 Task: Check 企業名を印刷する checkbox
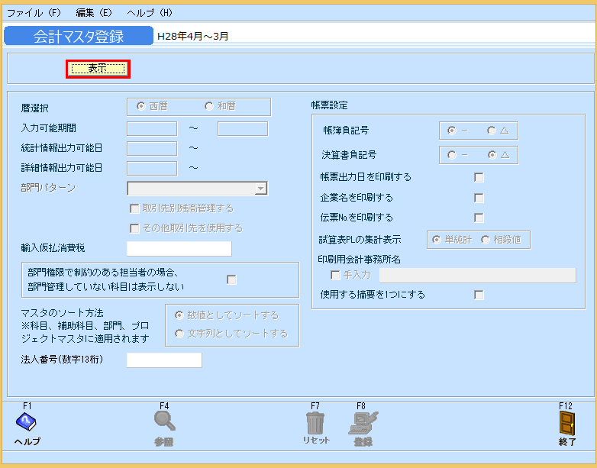coord(479,198)
